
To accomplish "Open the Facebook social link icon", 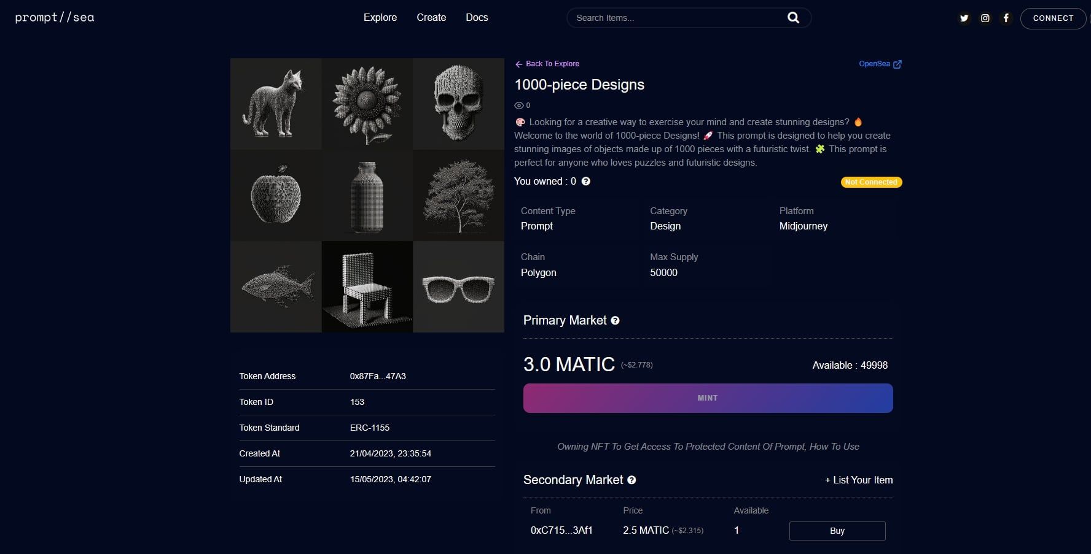I will point(1006,18).
